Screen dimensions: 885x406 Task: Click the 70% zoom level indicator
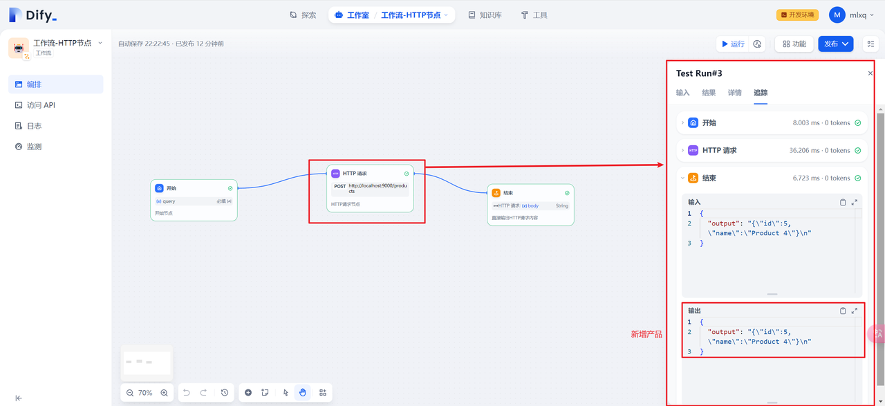(x=146, y=392)
